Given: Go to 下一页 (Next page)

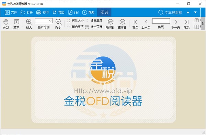Looking at the screenshot, I should pos(175,24).
